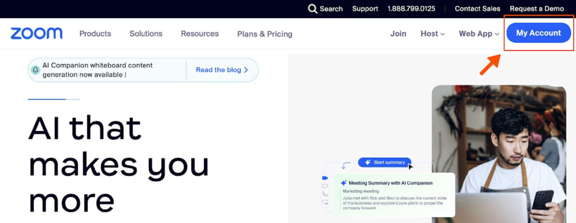The width and height of the screenshot is (576, 223).
Task: Click the My Account button
Action: coord(538,33)
